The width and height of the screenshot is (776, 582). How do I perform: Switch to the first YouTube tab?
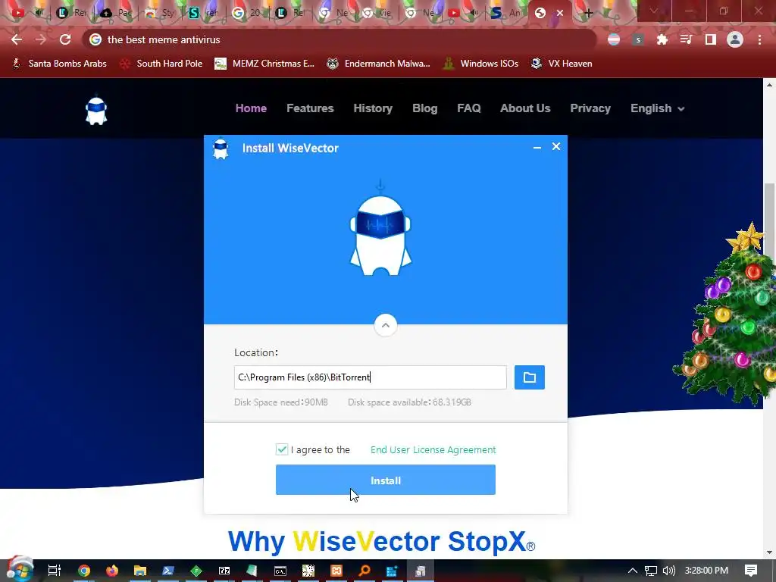pyautogui.click(x=18, y=12)
